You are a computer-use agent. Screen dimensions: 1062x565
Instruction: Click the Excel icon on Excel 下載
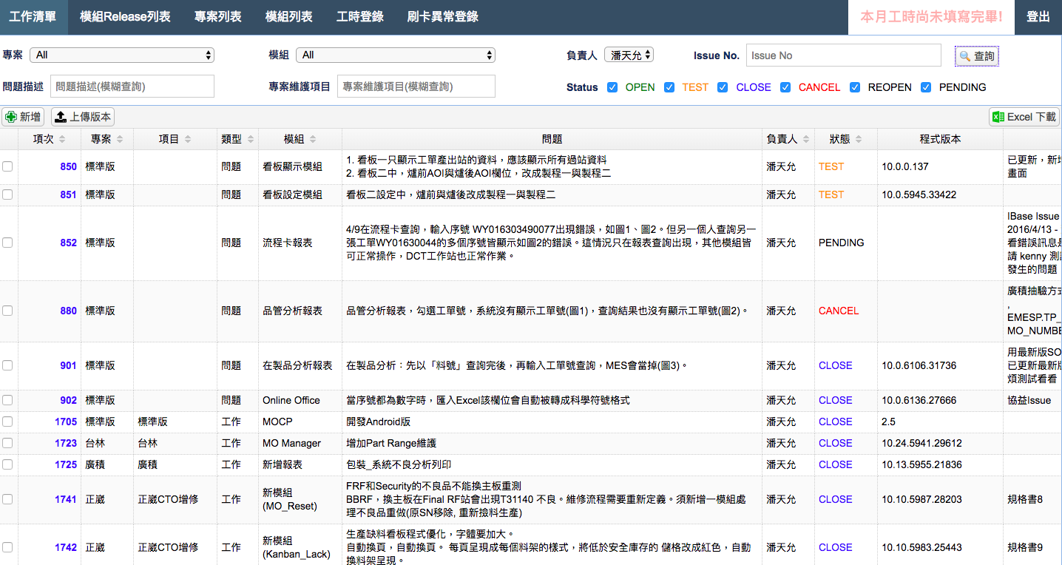pyautogui.click(x=998, y=117)
